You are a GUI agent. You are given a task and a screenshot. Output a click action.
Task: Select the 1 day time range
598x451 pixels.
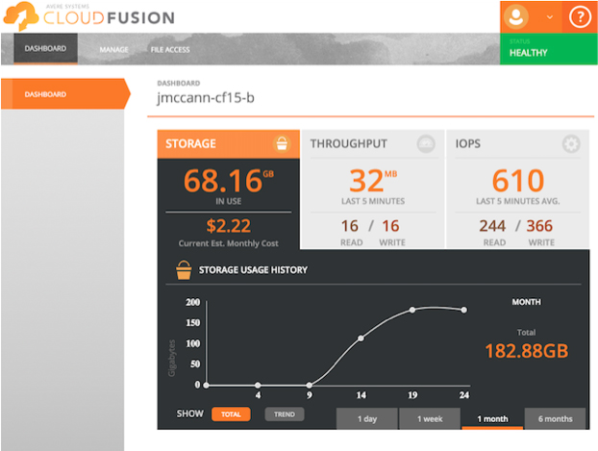pos(367,418)
